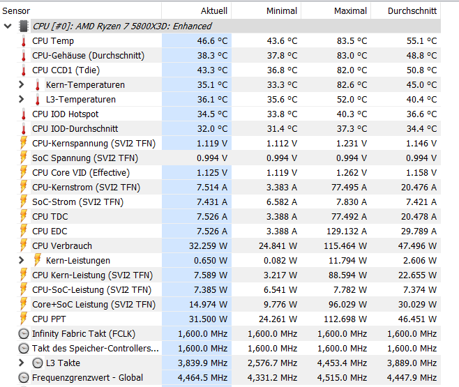459x387 pixels.
Task: Click thermometer icon beside CPU CCD1 (Tdie)
Action: pyautogui.click(x=24, y=70)
